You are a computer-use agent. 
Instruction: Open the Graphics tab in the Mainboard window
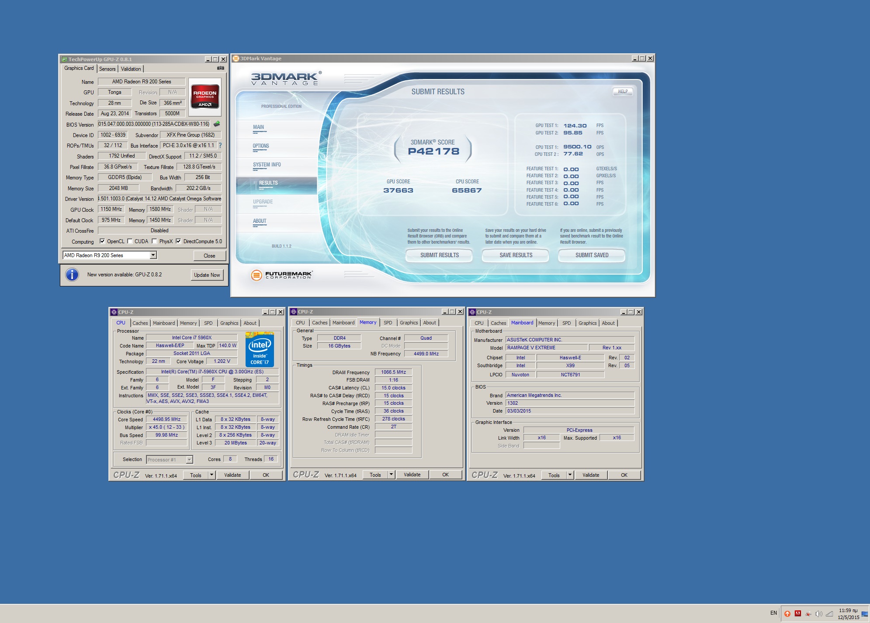coord(588,323)
